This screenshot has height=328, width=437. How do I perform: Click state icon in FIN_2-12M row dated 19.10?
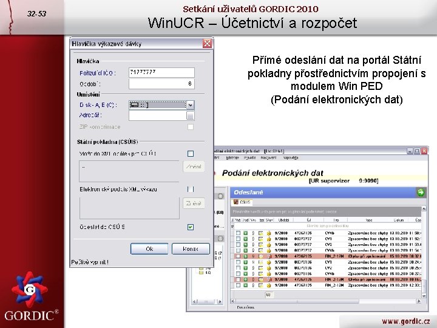tap(269, 285)
